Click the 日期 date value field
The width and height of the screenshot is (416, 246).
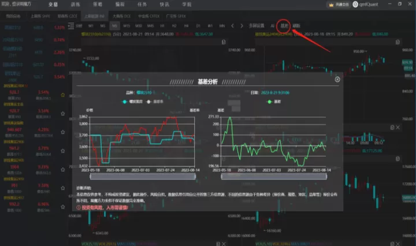[x=275, y=92]
